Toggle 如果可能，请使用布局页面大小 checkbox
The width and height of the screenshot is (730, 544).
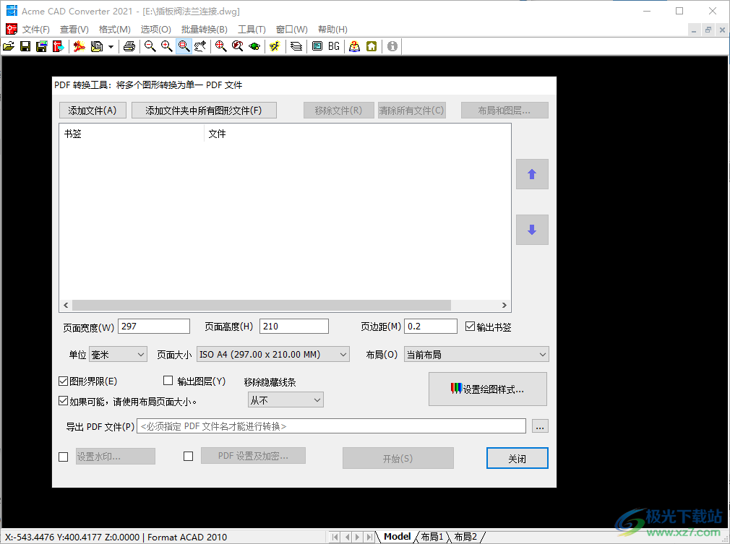64,401
